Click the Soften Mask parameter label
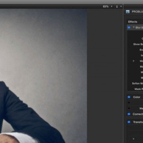This screenshot has height=143, width=143. point(137,83)
